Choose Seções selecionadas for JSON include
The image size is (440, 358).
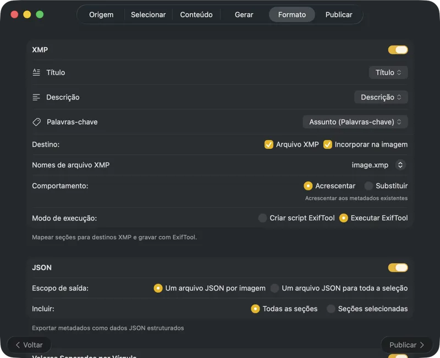(x=331, y=309)
